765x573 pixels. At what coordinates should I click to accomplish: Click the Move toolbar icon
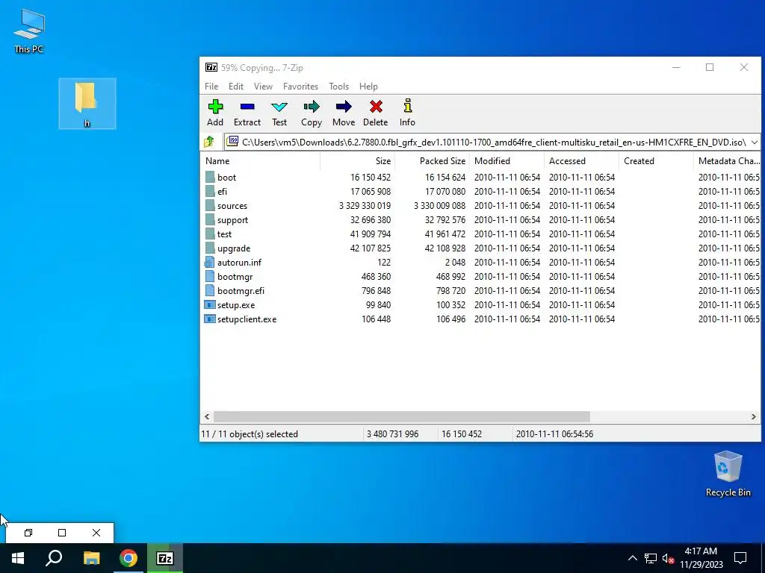click(x=344, y=107)
